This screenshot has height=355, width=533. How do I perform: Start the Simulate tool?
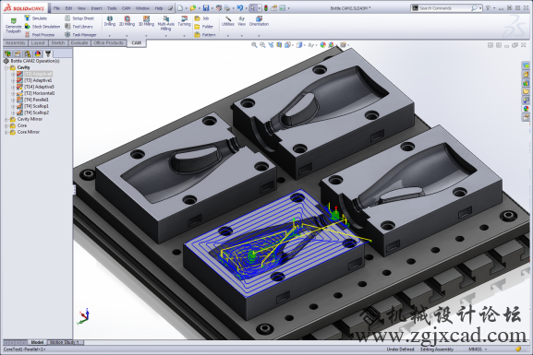[36, 18]
